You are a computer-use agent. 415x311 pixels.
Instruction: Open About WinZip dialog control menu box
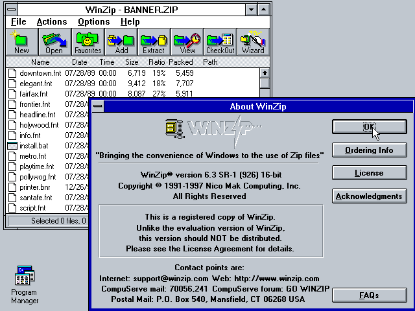pos(98,106)
